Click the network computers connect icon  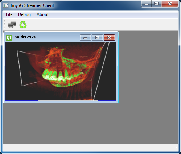tap(12, 25)
